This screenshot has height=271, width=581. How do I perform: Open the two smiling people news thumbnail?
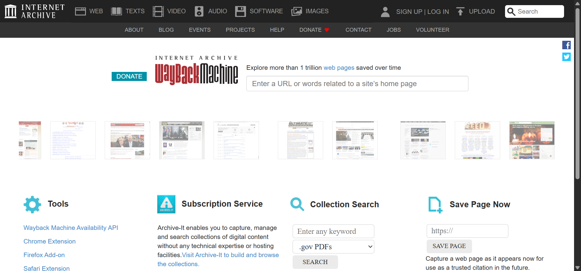click(127, 140)
